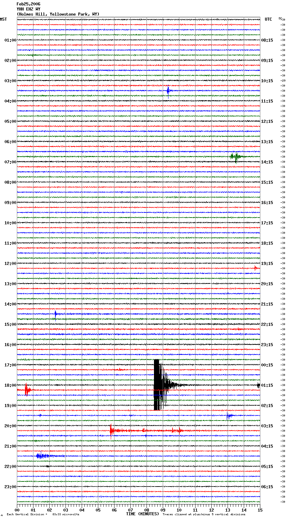Click minute 10 on the time axis
The height and width of the screenshot is (519, 287).
tap(179, 510)
